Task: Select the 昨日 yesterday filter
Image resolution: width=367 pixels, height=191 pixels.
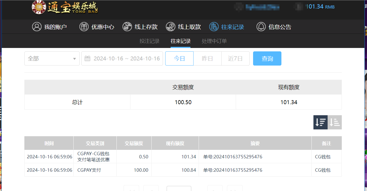Action: (207, 58)
